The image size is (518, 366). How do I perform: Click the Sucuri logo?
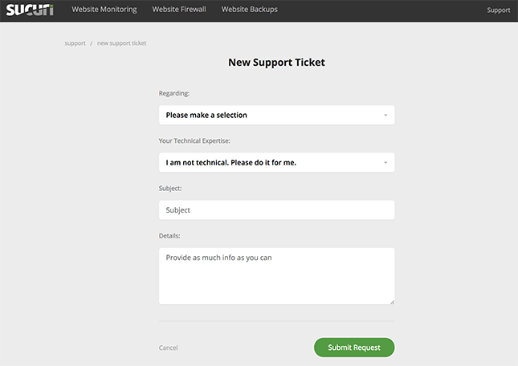(30, 10)
